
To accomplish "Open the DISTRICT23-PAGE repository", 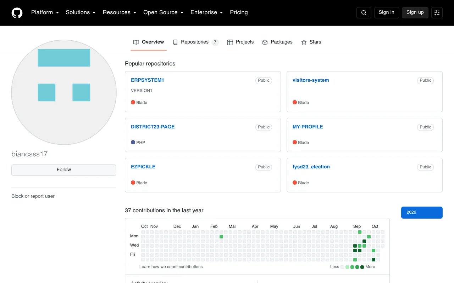I will 153,127.
